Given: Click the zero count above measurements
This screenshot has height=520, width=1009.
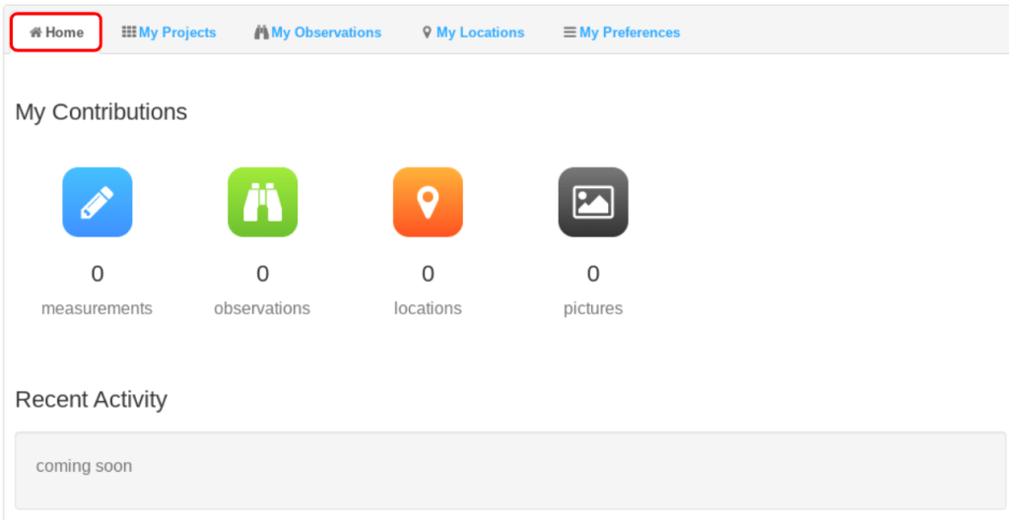Looking at the screenshot, I should 98,274.
